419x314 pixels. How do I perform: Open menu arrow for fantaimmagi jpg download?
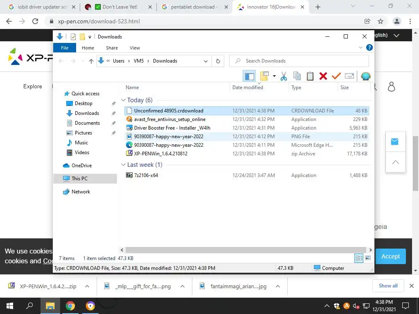(x=278, y=286)
